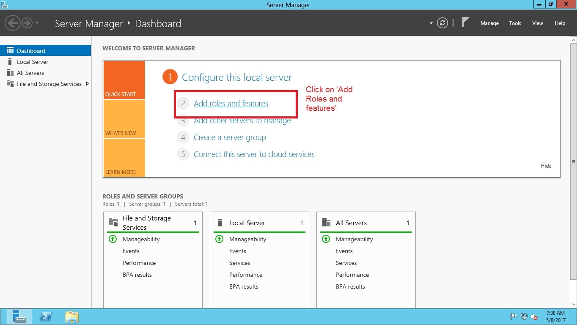Click green status icon in File and Storage tile

tap(113, 239)
